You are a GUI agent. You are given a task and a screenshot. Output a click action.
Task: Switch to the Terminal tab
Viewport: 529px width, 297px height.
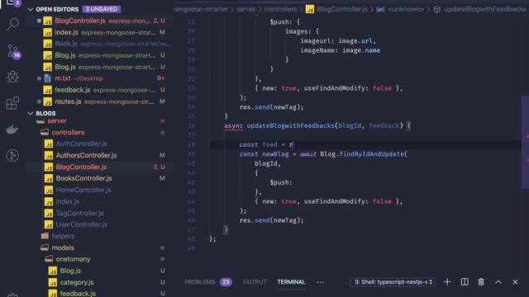[x=291, y=282]
